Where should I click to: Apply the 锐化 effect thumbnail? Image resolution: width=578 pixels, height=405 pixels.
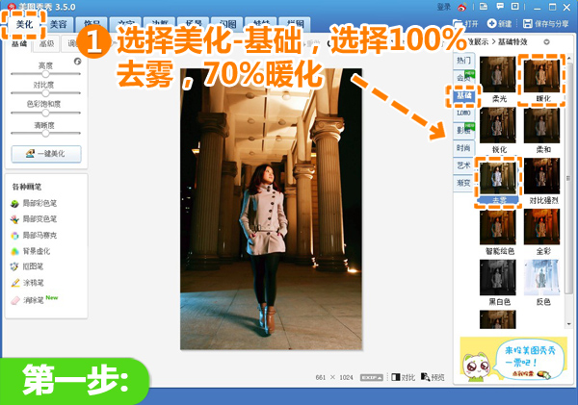(x=498, y=125)
